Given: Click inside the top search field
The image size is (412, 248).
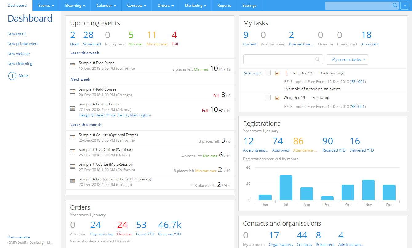Looking at the screenshot, I should click(x=358, y=6).
